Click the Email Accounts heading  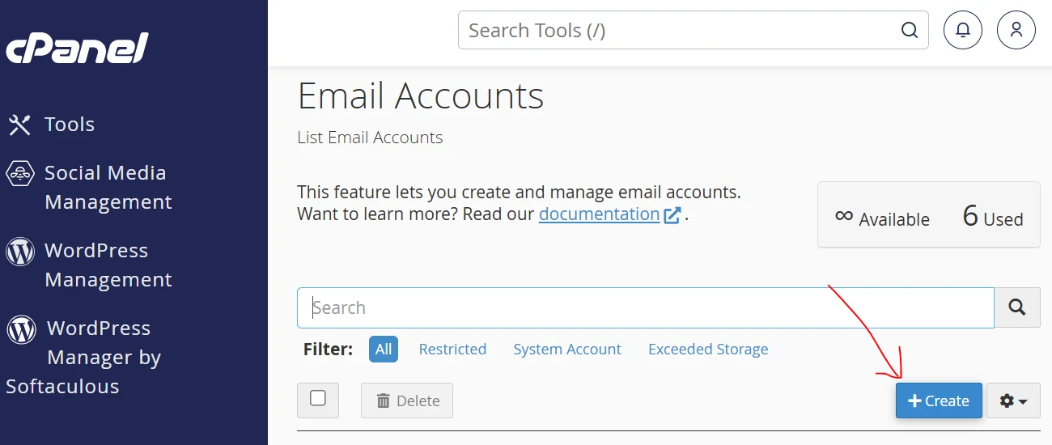coord(421,96)
